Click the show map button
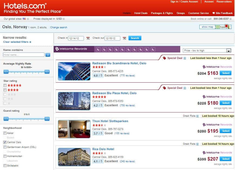The height and width of the screenshot is (170, 235). tap(207, 27)
